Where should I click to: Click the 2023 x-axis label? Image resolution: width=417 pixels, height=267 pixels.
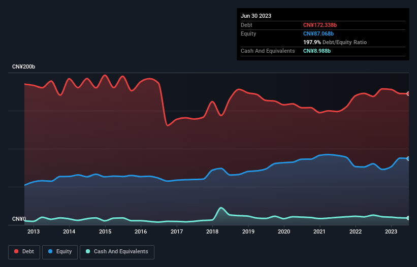coord(391,231)
